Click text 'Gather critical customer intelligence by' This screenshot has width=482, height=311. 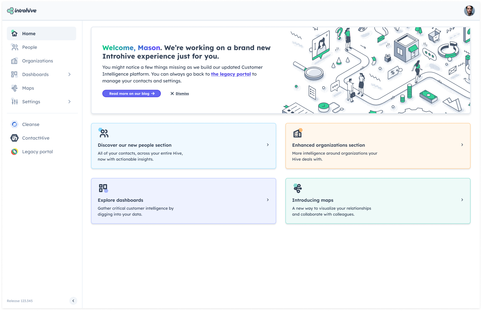pyautogui.click(x=136, y=208)
